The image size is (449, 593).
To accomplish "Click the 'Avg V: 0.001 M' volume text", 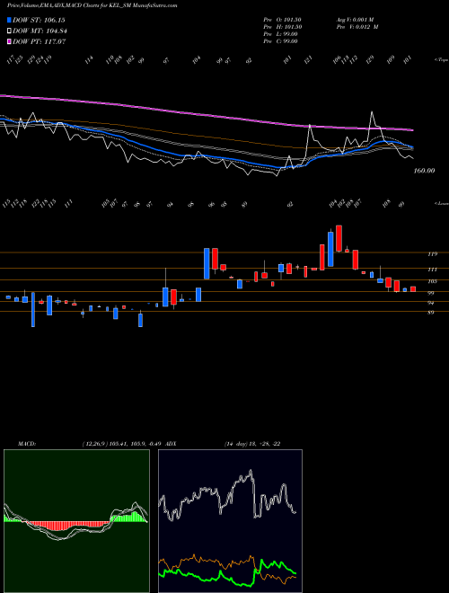I will [x=355, y=20].
